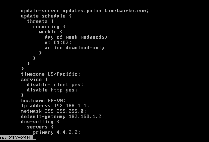Click the disable-telnet yes setting
Screen dimensions: 209x142
click(x=55, y=85)
